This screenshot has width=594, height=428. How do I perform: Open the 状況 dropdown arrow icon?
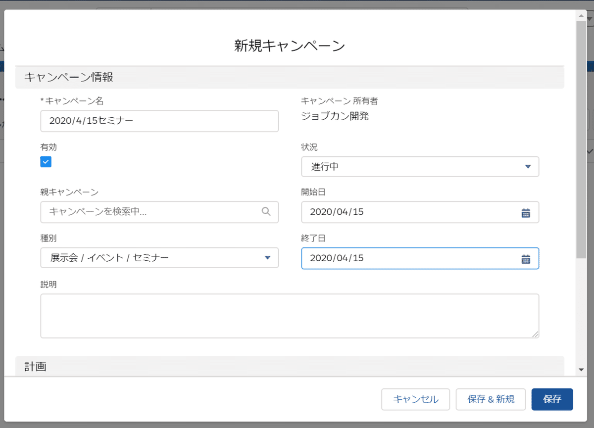click(529, 167)
